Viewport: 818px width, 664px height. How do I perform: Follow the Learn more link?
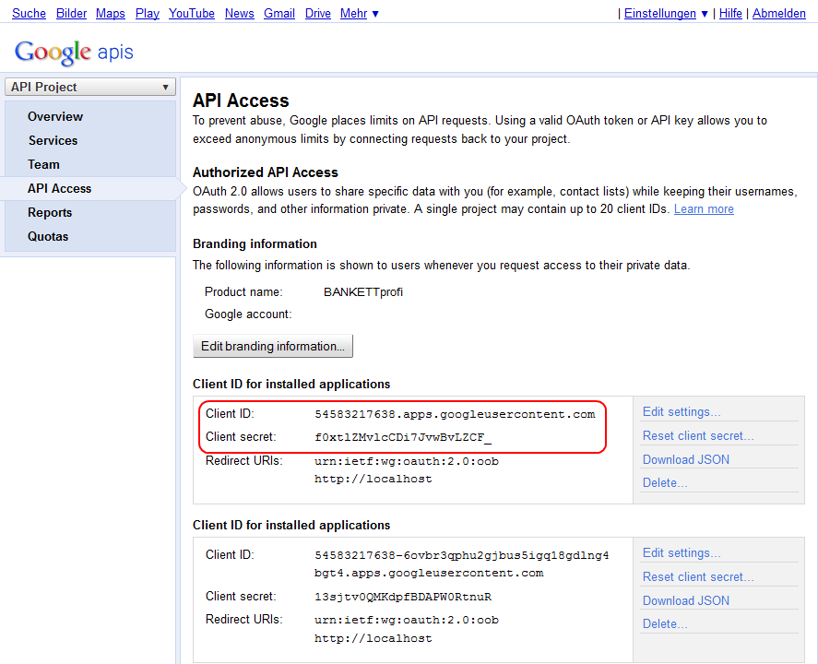[704, 209]
